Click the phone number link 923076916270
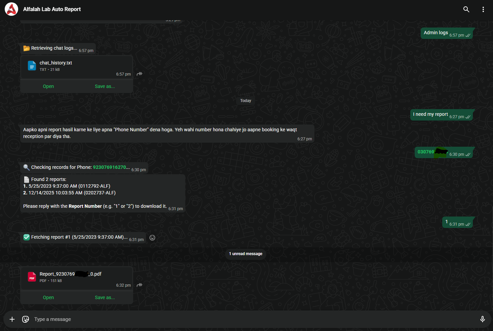 tap(109, 167)
